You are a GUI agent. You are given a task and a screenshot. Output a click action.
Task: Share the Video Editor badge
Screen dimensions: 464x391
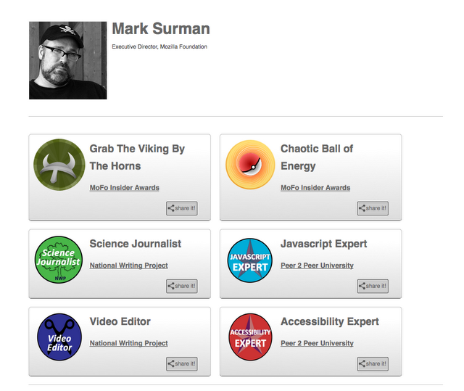[x=181, y=363]
